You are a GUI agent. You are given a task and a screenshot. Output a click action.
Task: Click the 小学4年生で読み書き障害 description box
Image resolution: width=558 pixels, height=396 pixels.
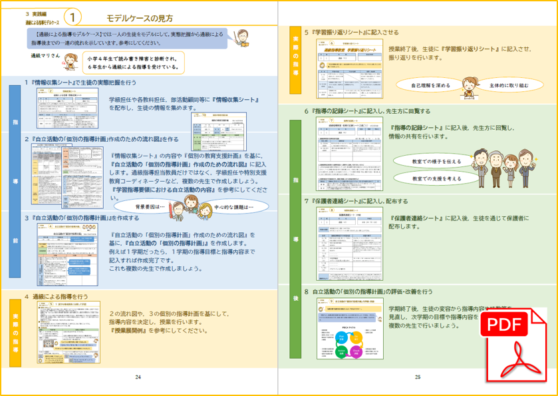(134, 62)
